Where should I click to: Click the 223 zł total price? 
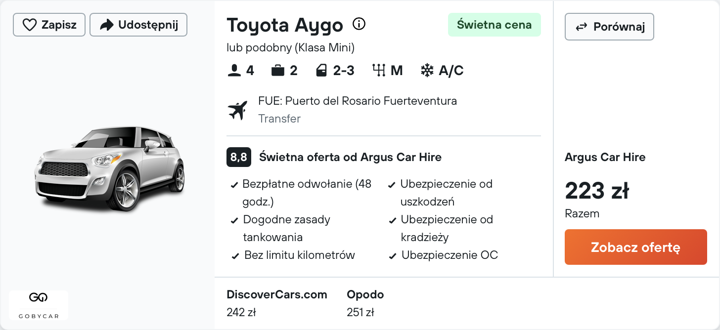(x=597, y=191)
